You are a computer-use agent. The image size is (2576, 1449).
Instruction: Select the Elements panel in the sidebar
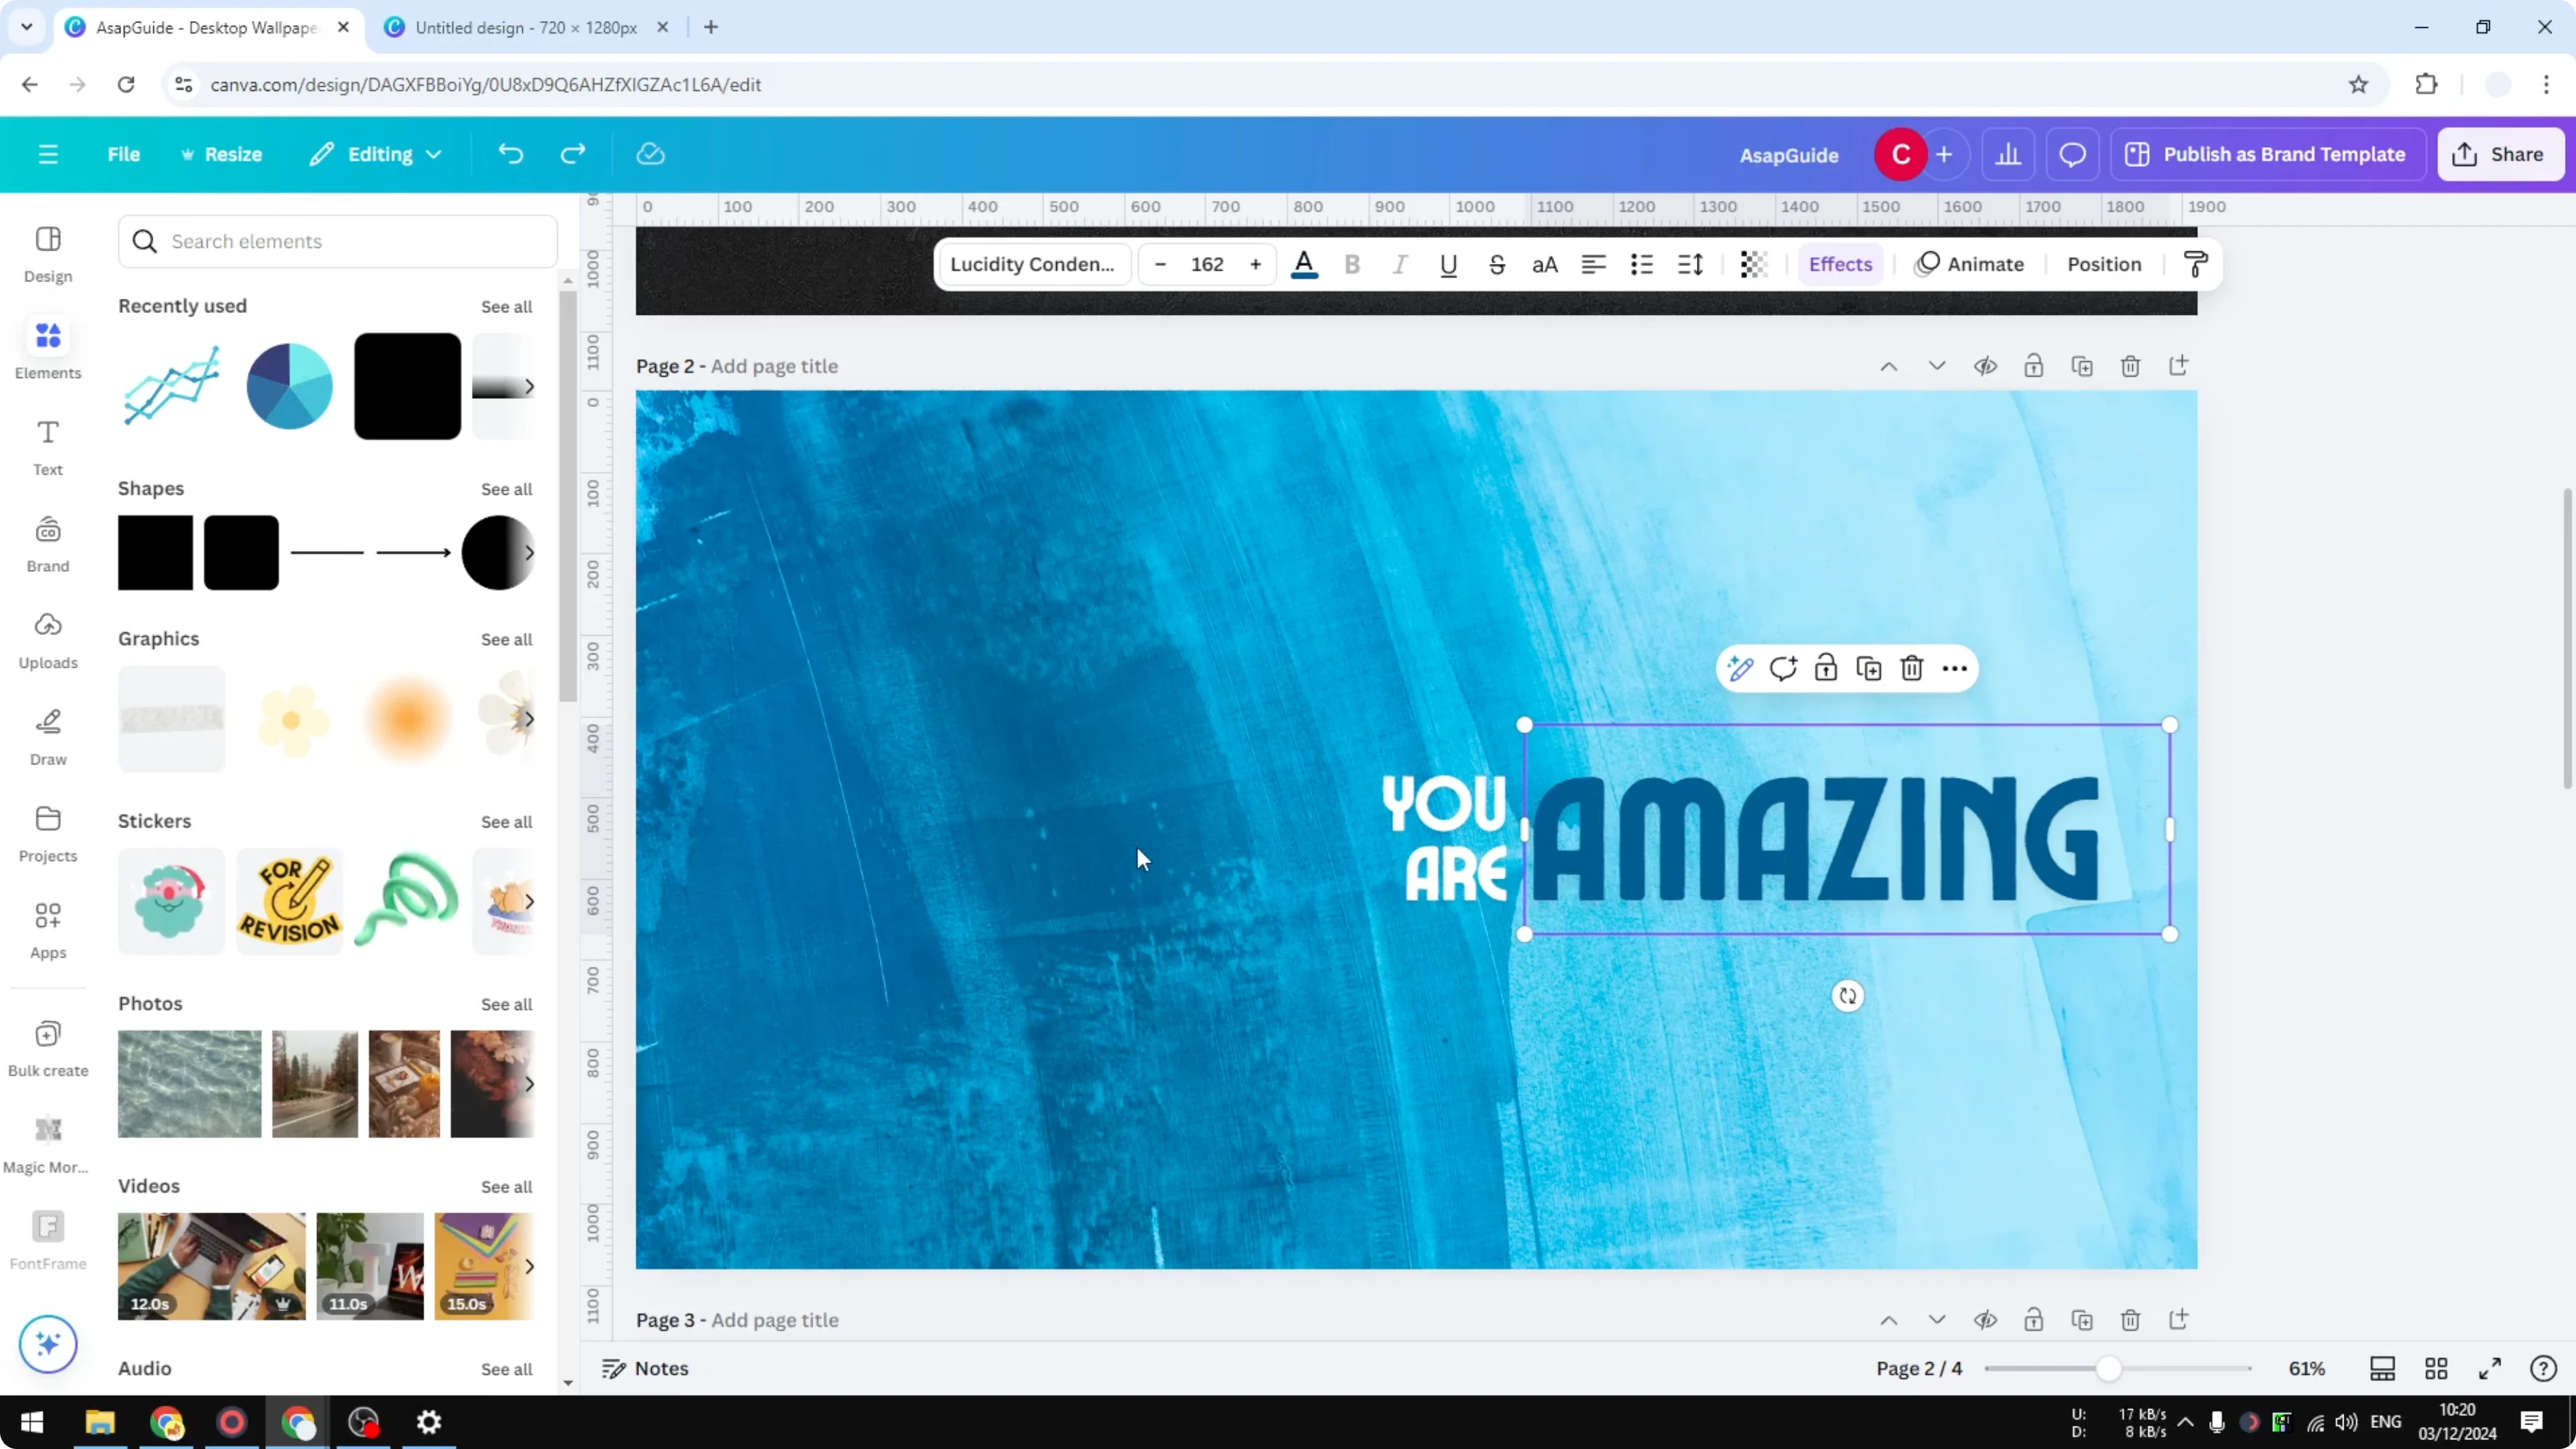tap(47, 348)
